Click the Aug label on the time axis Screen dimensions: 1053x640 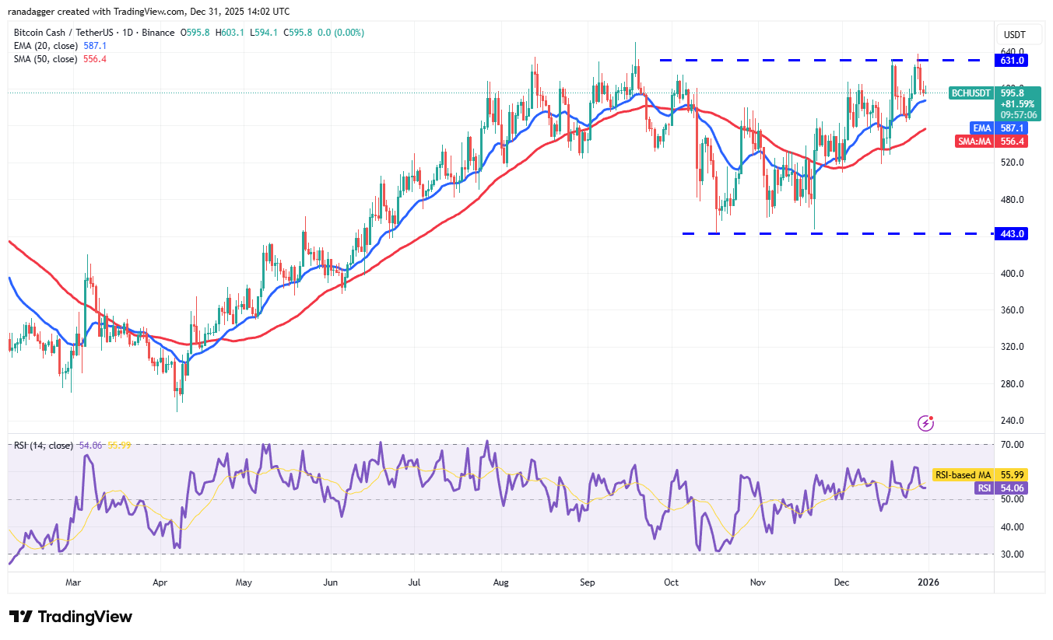pyautogui.click(x=501, y=582)
